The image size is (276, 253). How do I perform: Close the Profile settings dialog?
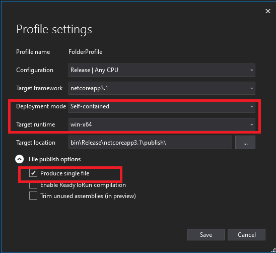coord(268,11)
